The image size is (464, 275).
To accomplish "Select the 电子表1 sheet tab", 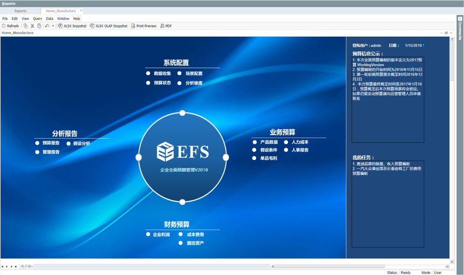I will (x=27, y=267).
